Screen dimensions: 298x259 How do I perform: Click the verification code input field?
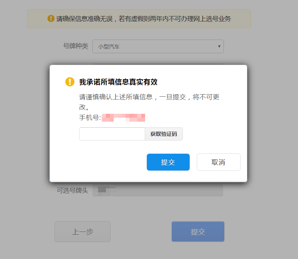tap(112, 134)
